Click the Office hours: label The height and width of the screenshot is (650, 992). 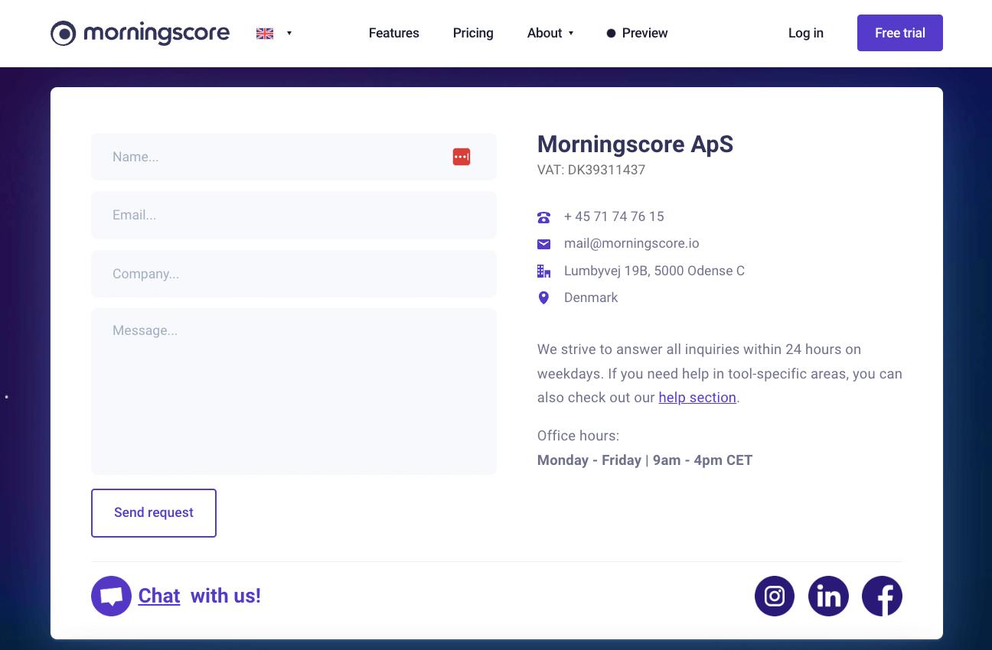click(578, 436)
